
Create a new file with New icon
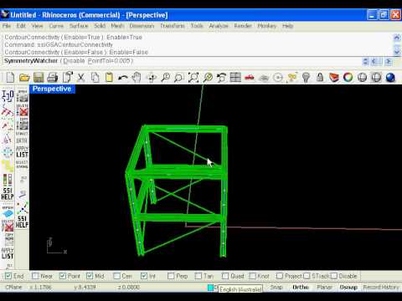(10, 77)
